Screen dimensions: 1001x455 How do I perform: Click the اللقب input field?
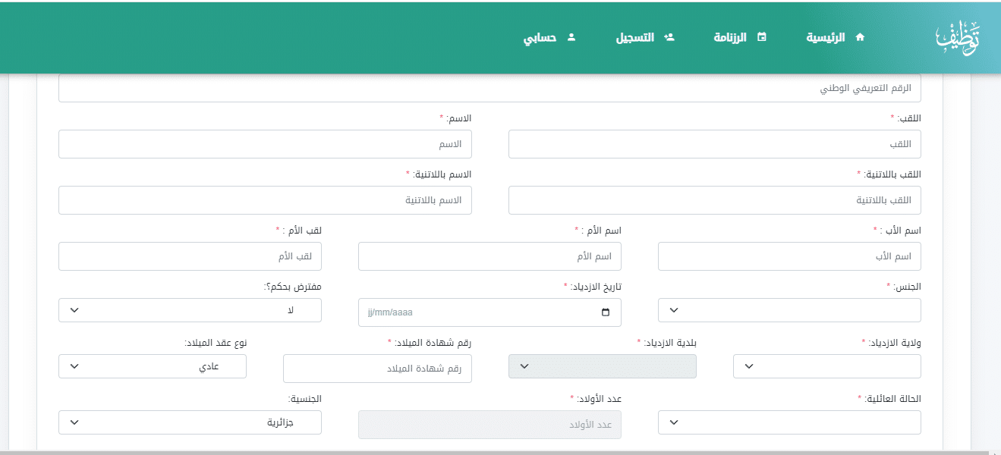715,144
